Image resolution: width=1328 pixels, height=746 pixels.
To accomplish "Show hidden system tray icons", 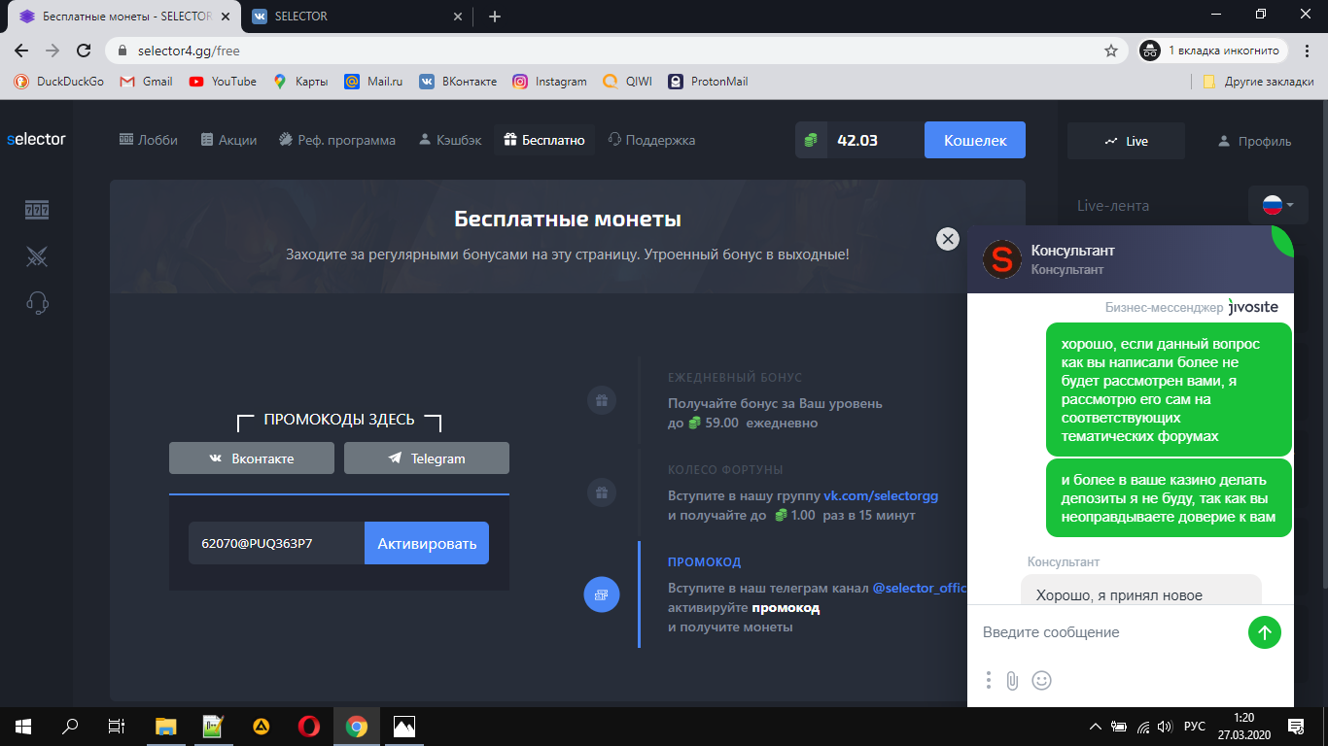I will click(x=1096, y=727).
